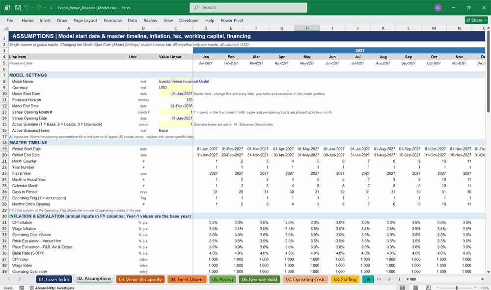Click the zoom out minus button
Screen dimensions: 491x290
(x=438, y=288)
